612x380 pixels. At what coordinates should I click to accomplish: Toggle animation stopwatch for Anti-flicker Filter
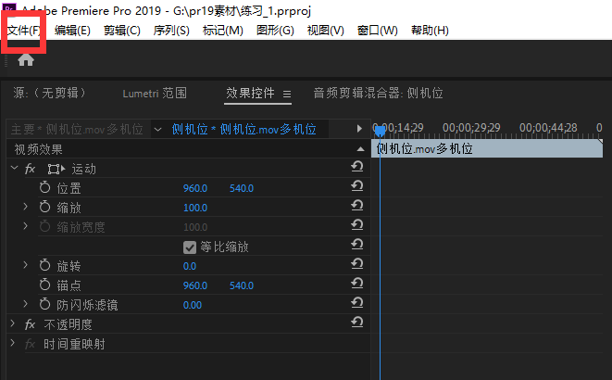[44, 305]
